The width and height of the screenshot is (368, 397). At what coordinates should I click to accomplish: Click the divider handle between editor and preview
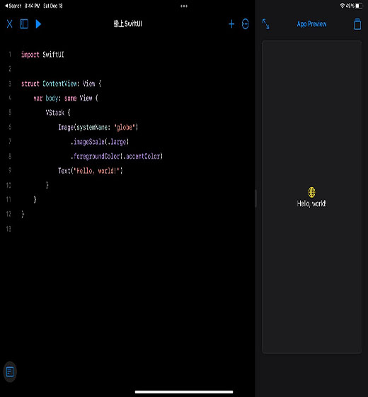pos(255,198)
